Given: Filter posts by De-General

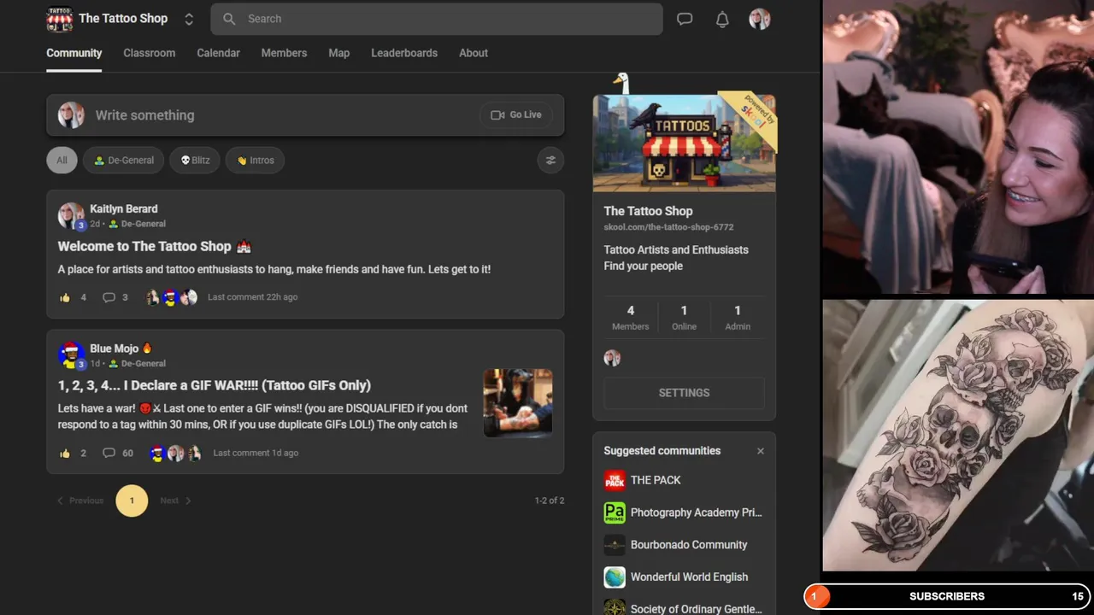Looking at the screenshot, I should 123,160.
